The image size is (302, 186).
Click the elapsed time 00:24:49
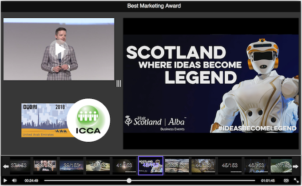click(x=31, y=181)
